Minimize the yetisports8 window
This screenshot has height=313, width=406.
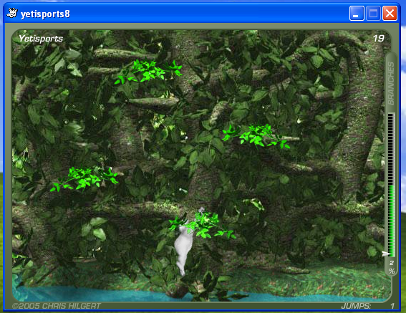pyautogui.click(x=357, y=13)
